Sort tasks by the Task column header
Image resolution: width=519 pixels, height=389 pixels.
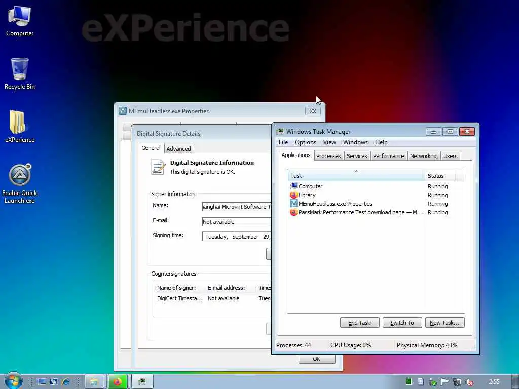click(x=356, y=176)
